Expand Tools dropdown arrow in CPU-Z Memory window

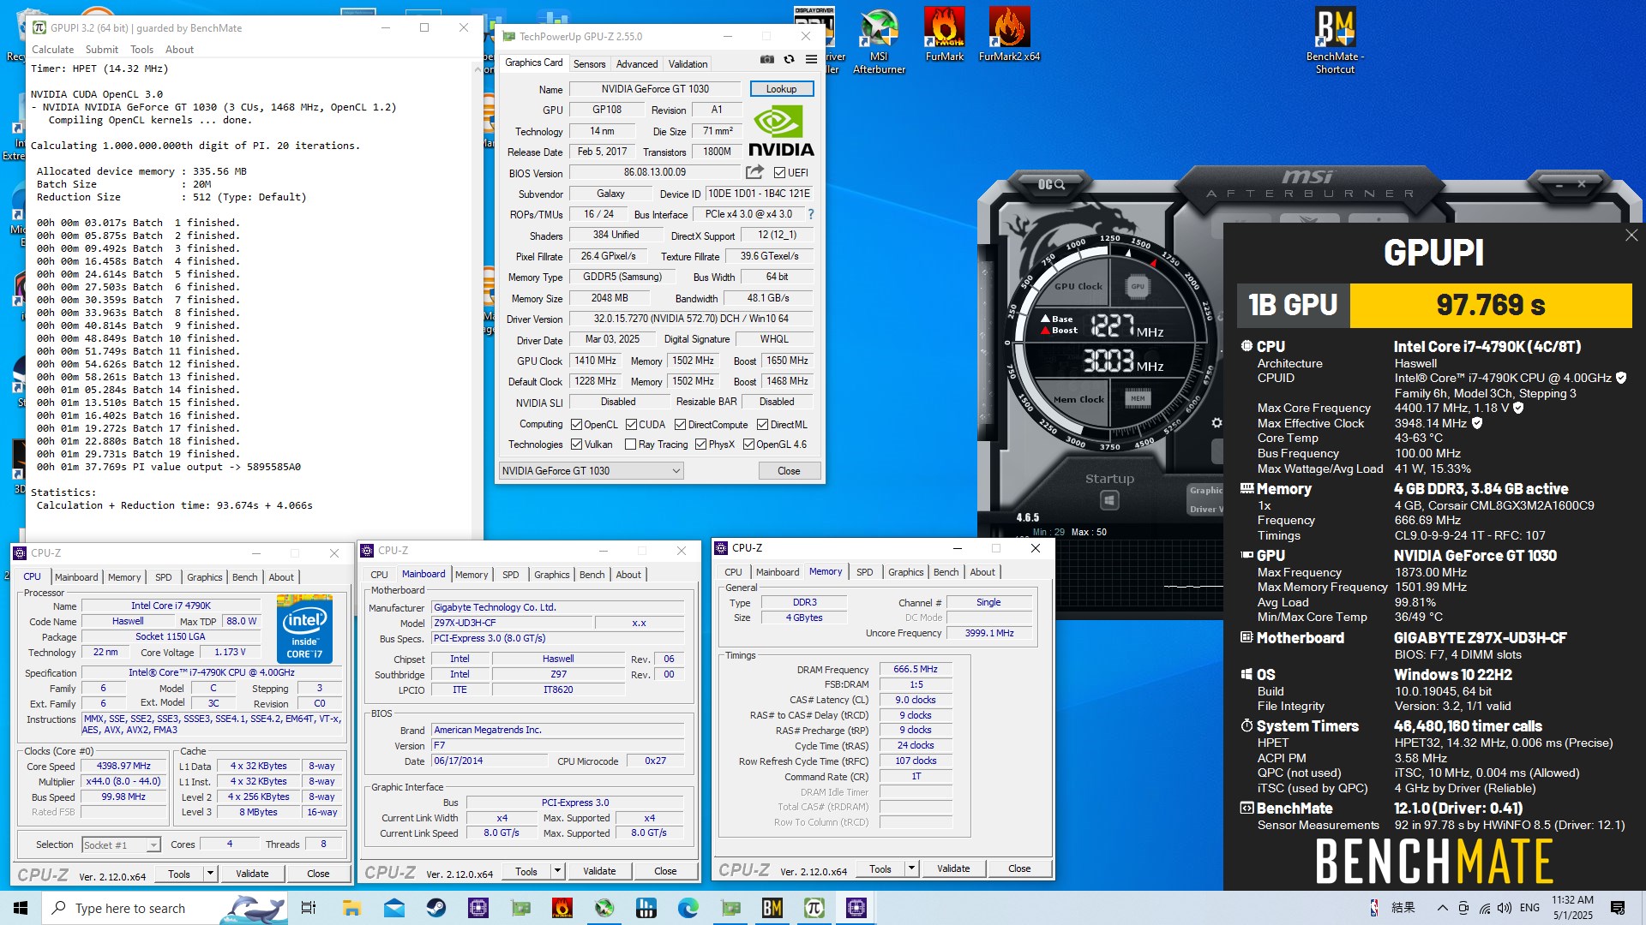[x=911, y=868]
